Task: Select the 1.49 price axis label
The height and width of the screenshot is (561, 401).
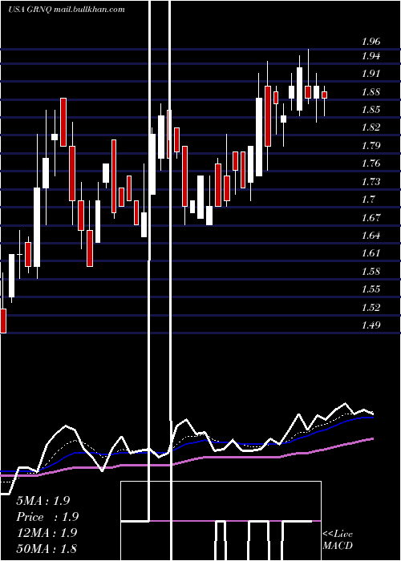Action: (x=371, y=325)
